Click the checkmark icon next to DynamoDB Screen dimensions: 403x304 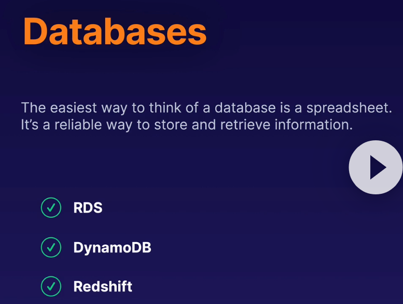pos(51,247)
